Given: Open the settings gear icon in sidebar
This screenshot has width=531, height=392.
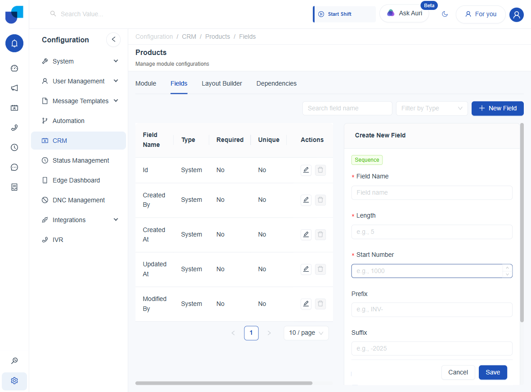Looking at the screenshot, I should tap(14, 381).
